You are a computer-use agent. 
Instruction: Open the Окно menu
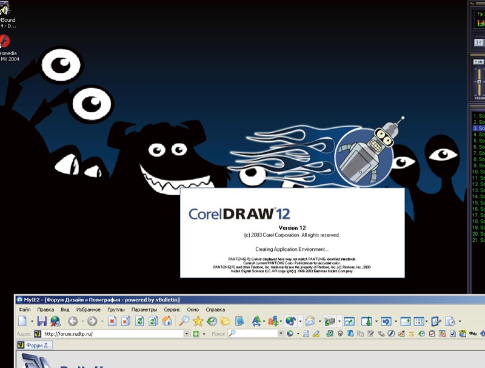193,310
